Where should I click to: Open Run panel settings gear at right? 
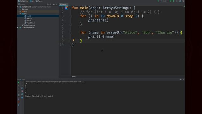[x=181, y=79]
